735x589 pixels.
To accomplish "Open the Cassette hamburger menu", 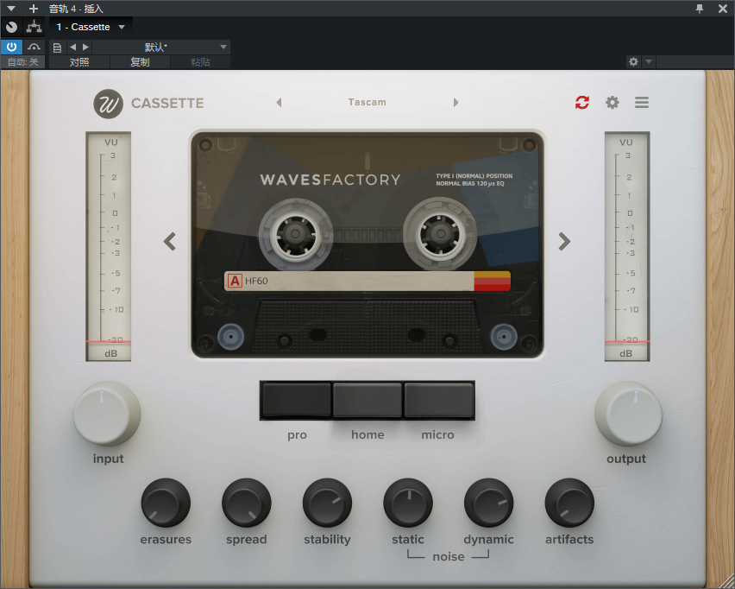I will 642,102.
